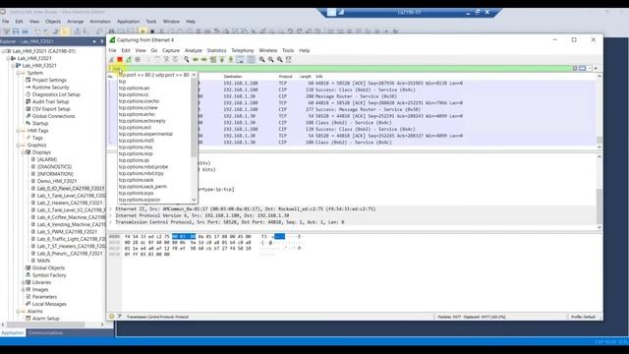This screenshot has height=354, width=629.
Task: Switch to the Application tab
Action: [x=13, y=332]
